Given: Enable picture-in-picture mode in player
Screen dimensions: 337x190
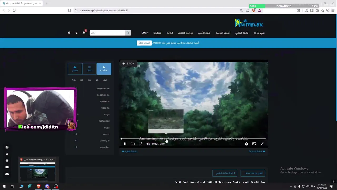Looking at the screenshot, I should coord(254,144).
